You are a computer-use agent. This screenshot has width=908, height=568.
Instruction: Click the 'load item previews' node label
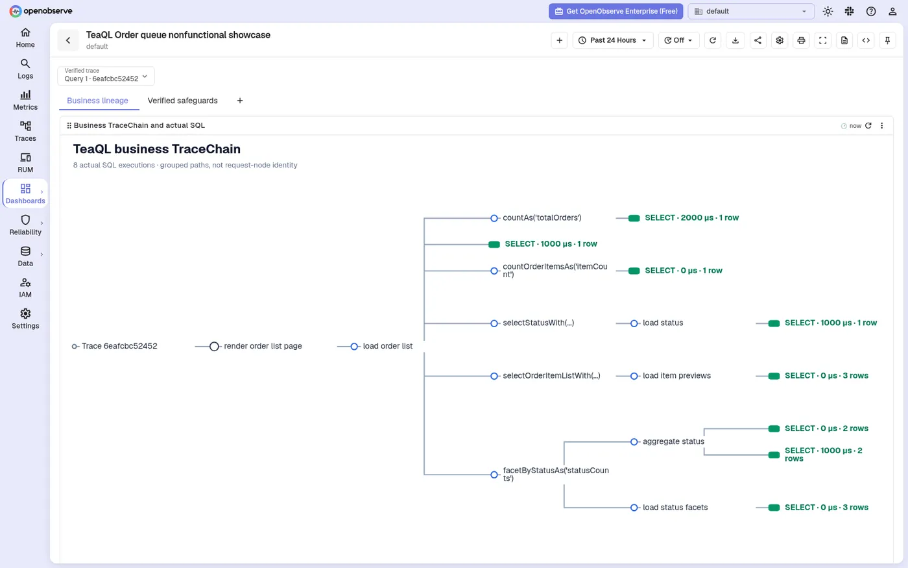(x=676, y=376)
